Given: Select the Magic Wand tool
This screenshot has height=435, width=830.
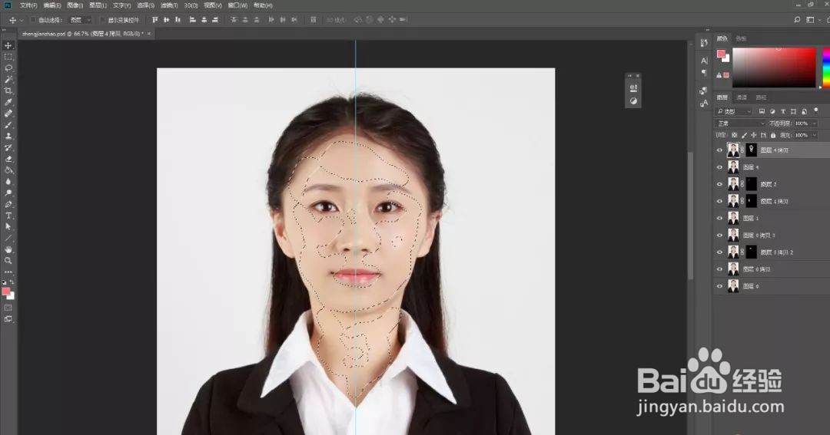Looking at the screenshot, I should (8, 79).
